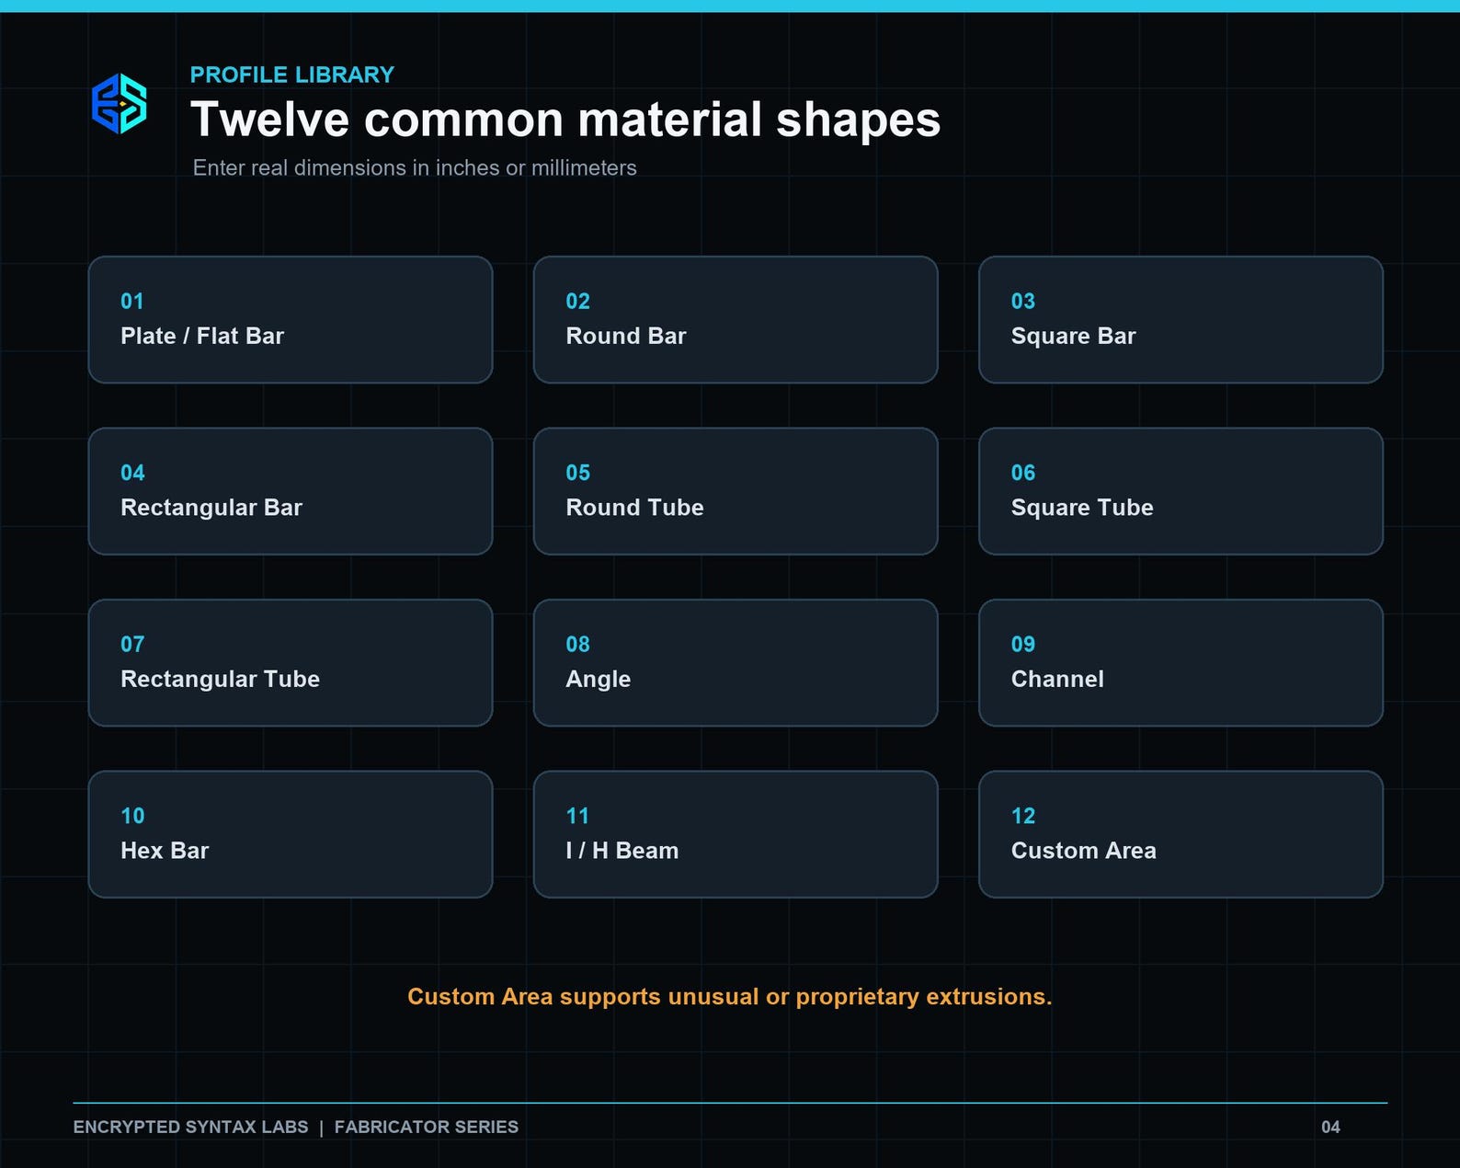This screenshot has height=1168, width=1460.
Task: Click 'ENCRYPTED SYNTAX LABS' footer text
Action: 190,1128
